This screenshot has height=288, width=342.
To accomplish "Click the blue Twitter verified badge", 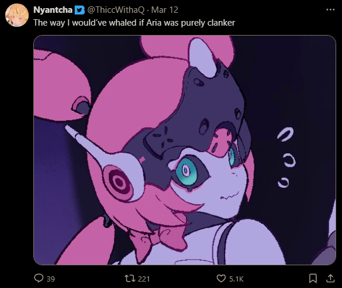I will (80, 10).
